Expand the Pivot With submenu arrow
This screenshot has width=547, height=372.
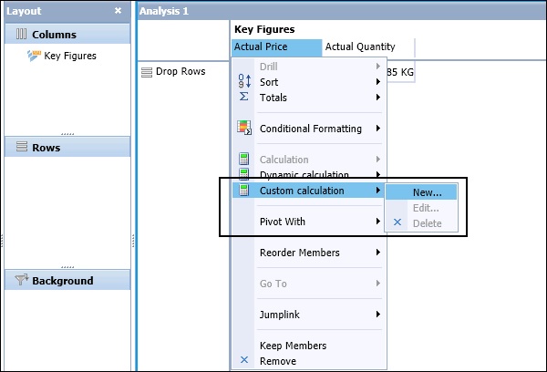click(x=377, y=222)
